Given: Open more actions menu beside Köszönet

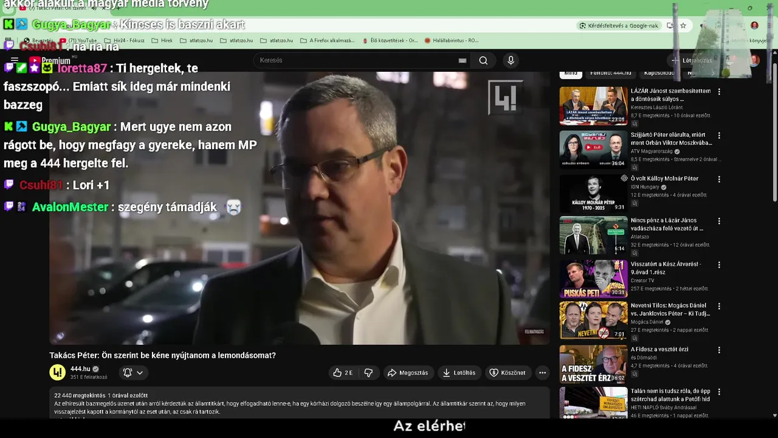Looking at the screenshot, I should point(543,372).
